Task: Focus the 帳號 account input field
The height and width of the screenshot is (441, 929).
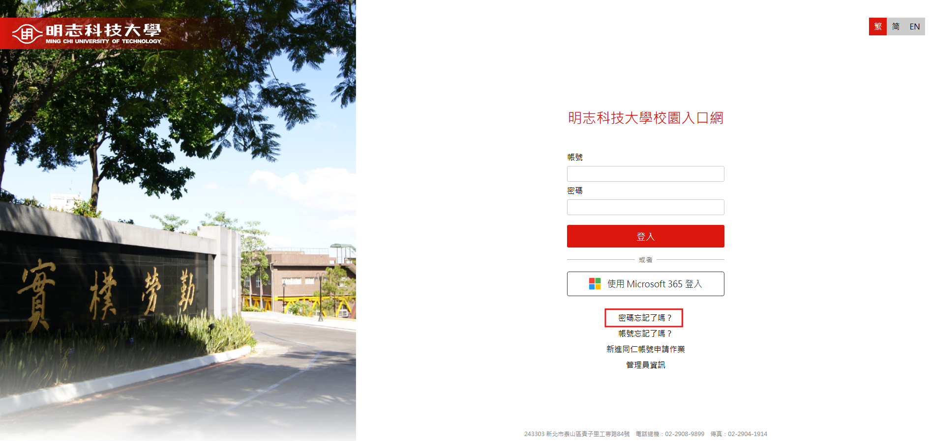Action: tap(645, 174)
